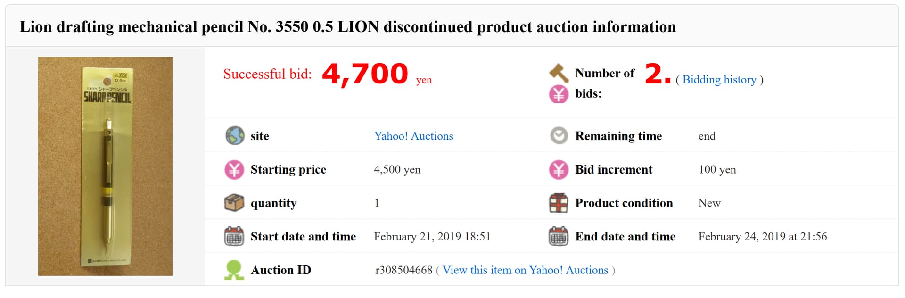Click the auction ID number r308504668
The image size is (905, 298).
[x=403, y=270]
